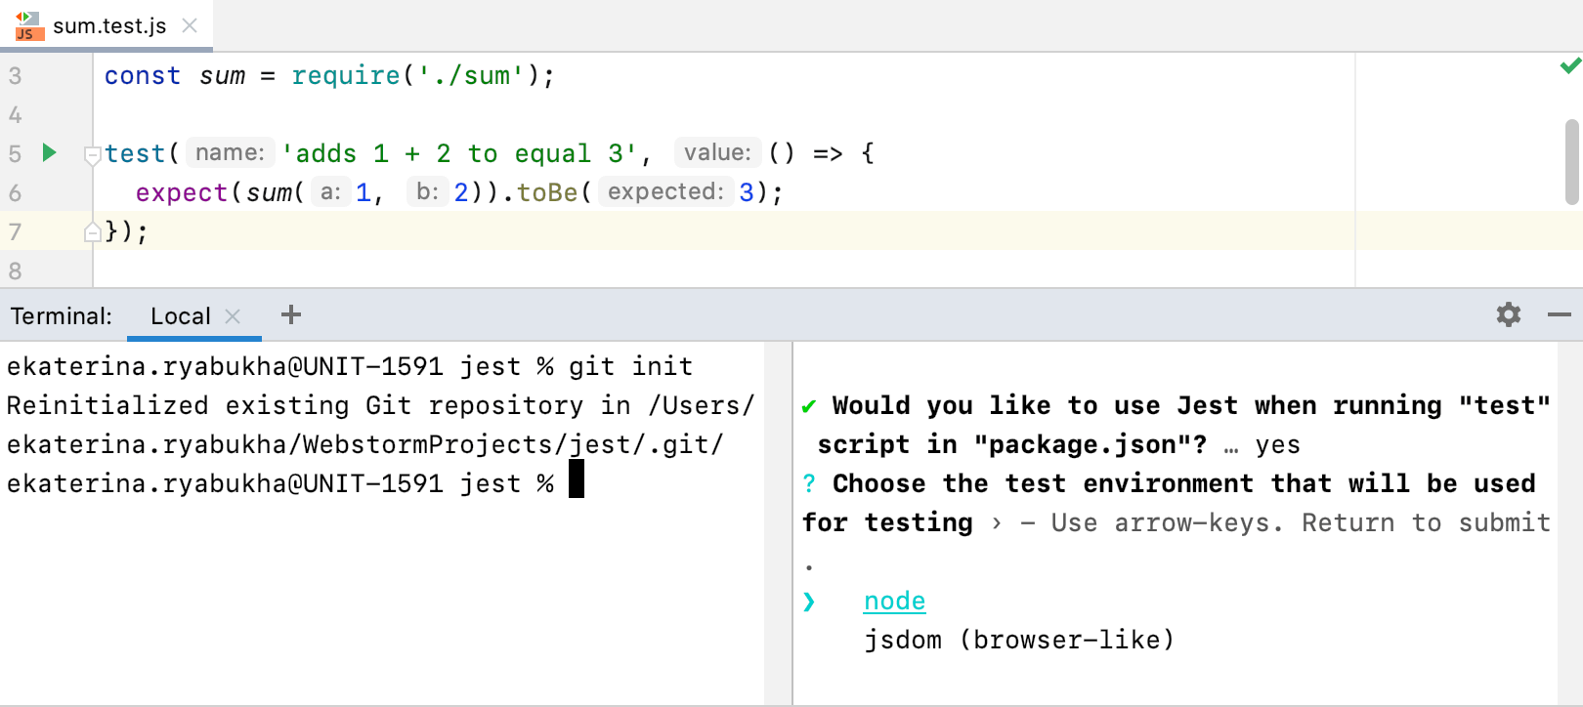This screenshot has height=707, width=1583.
Task: Collapse the fold marker at line 7
Action: pos(92,231)
